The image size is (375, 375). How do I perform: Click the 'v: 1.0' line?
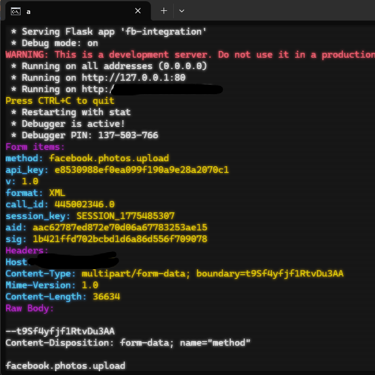(22, 181)
